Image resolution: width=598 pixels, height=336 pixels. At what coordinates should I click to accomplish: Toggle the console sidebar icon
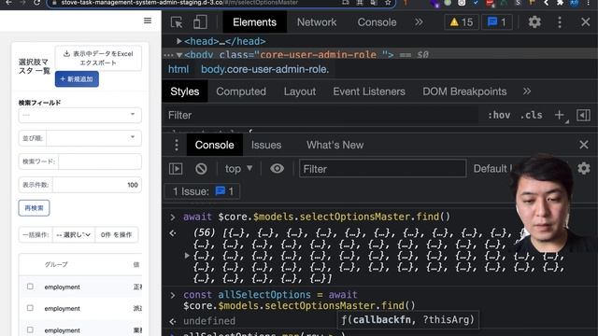click(176, 169)
